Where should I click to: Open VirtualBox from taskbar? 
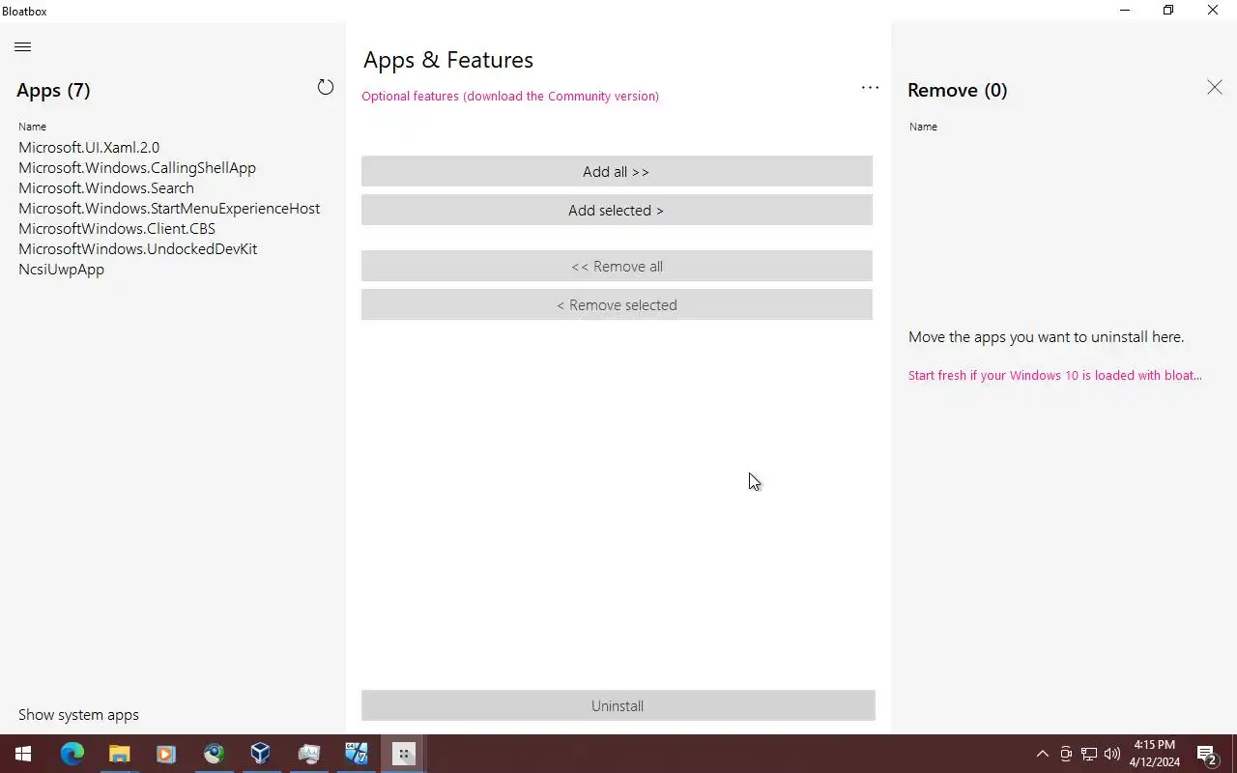[x=260, y=754]
